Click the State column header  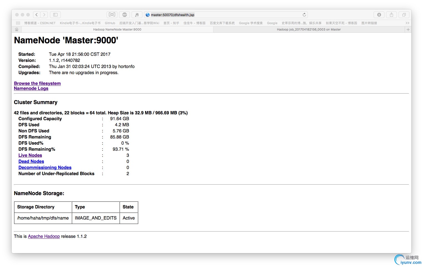click(x=129, y=207)
